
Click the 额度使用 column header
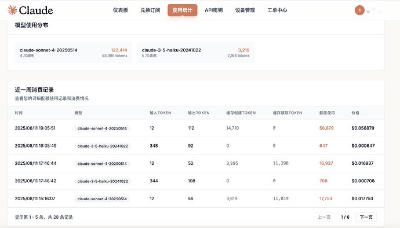327,113
